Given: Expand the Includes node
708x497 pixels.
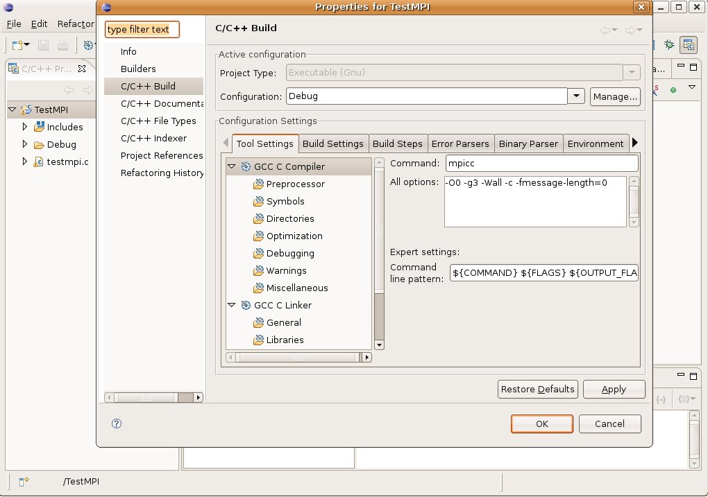Looking at the screenshot, I should click(25, 127).
